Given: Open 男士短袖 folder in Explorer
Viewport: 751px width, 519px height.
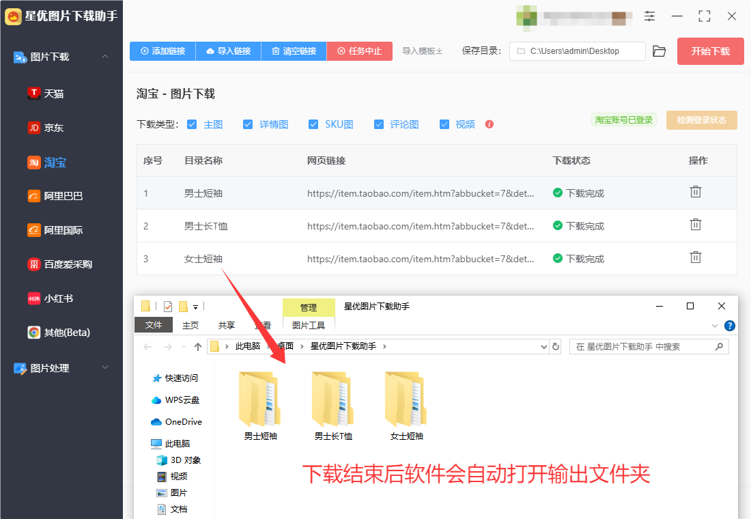Looking at the screenshot, I should coord(260,406).
